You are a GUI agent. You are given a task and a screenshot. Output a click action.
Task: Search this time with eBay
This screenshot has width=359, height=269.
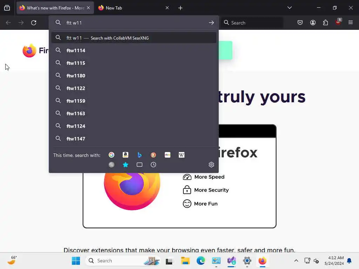click(168, 155)
